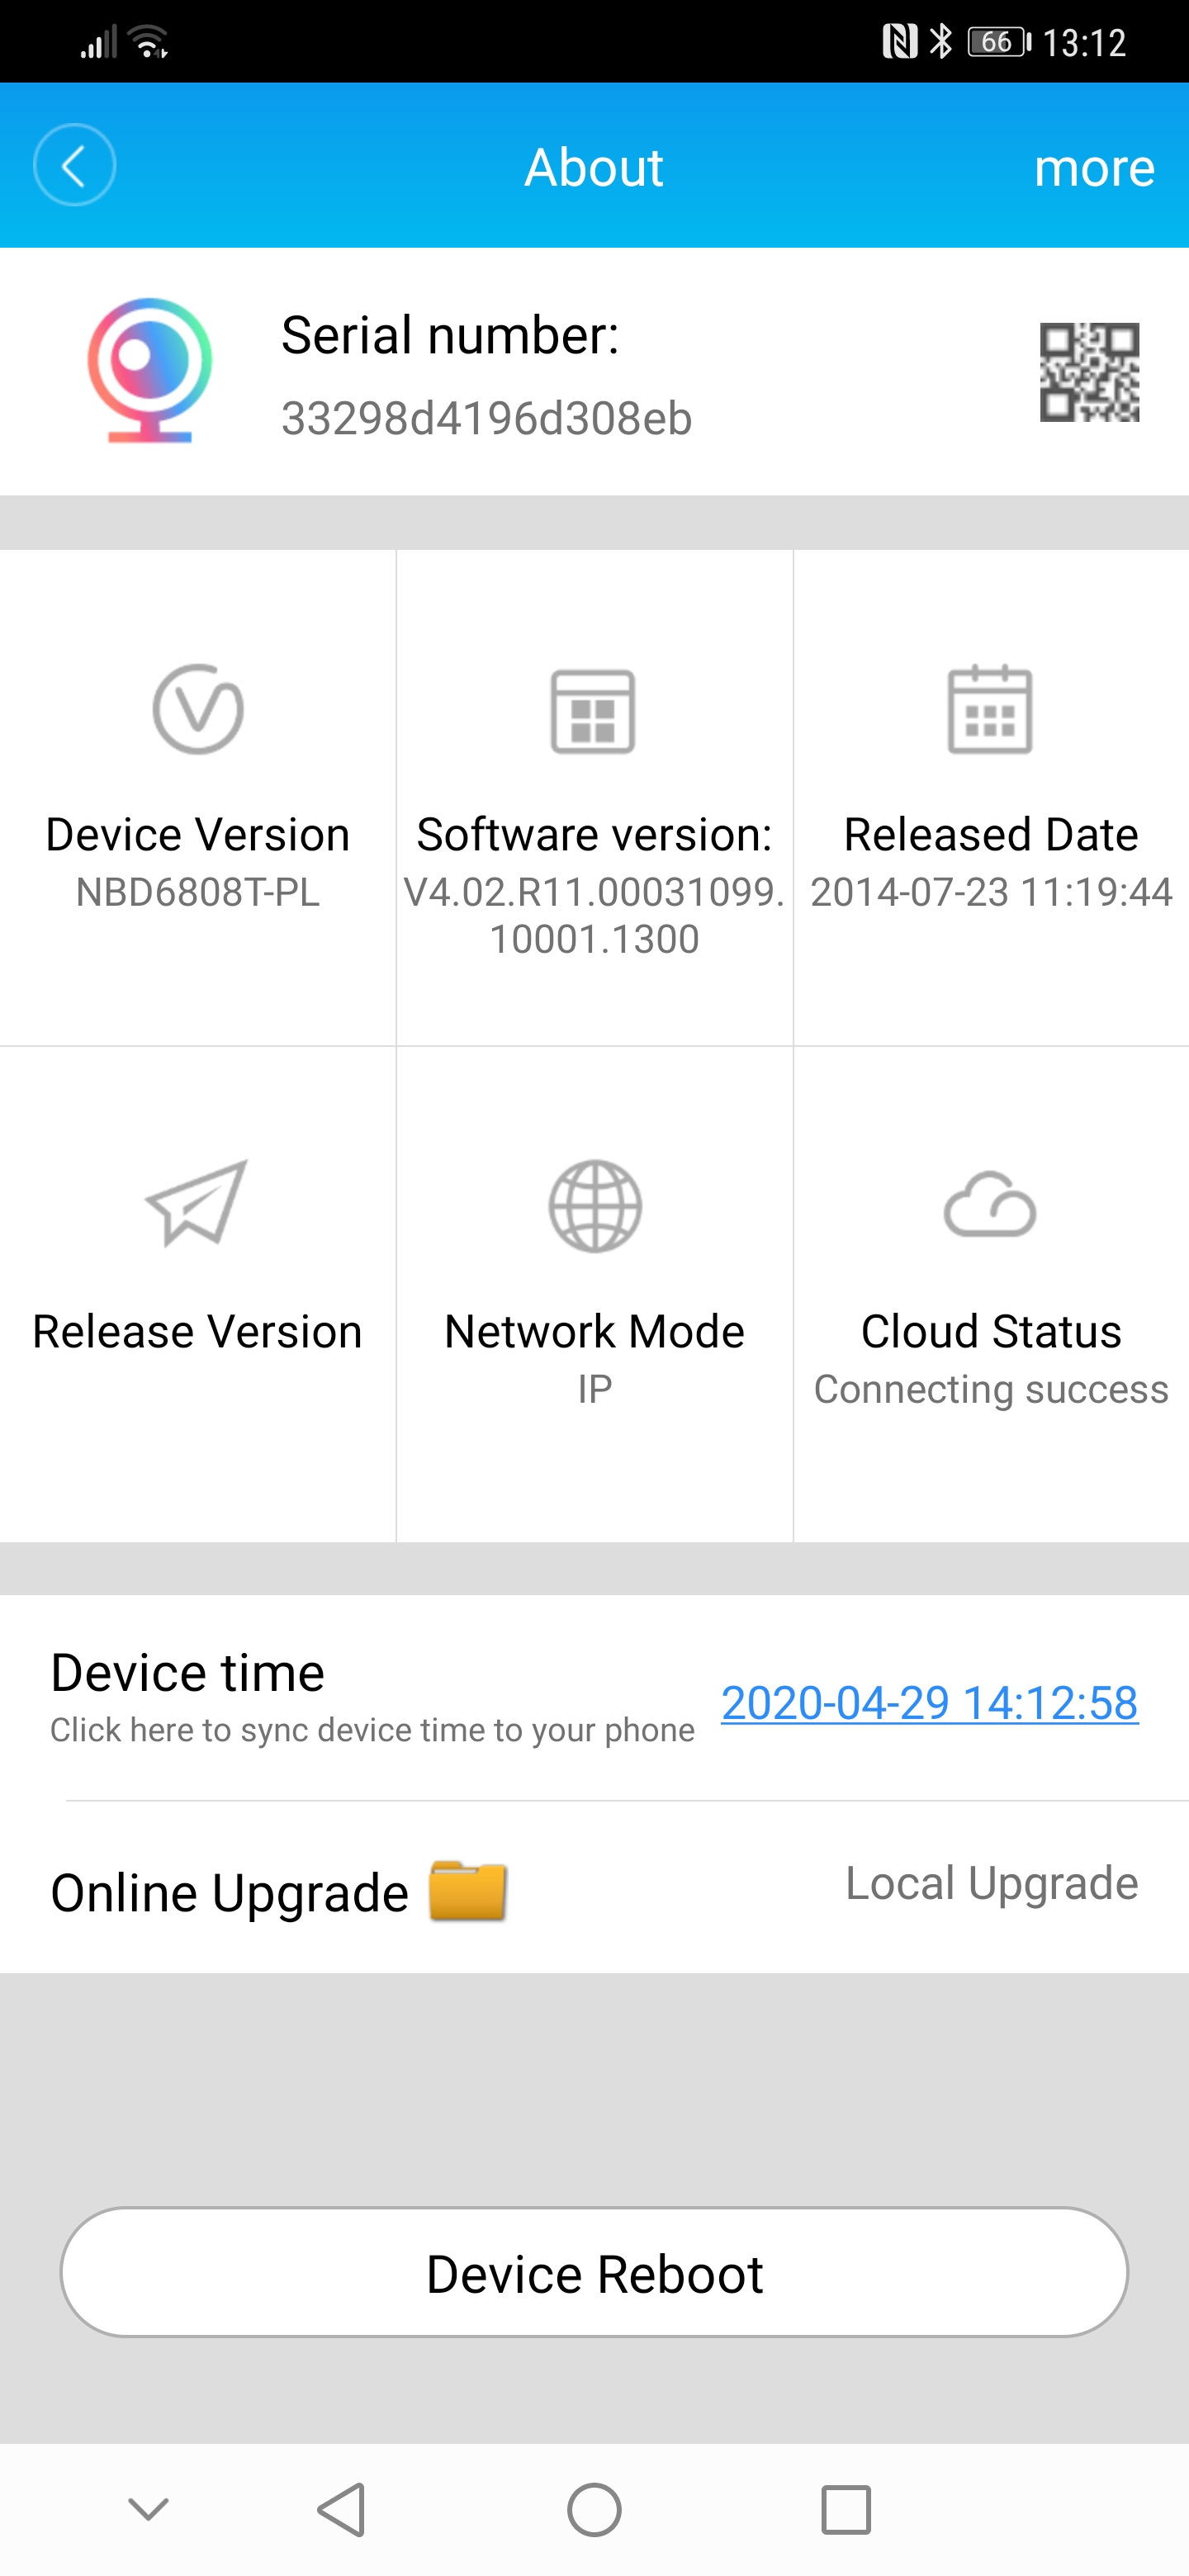Select the Device Version checkmark icon
This screenshot has height=2576, width=1189.
pyautogui.click(x=198, y=709)
